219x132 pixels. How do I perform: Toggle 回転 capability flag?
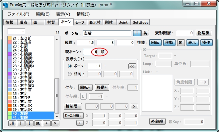pyautogui.click(x=155, y=43)
